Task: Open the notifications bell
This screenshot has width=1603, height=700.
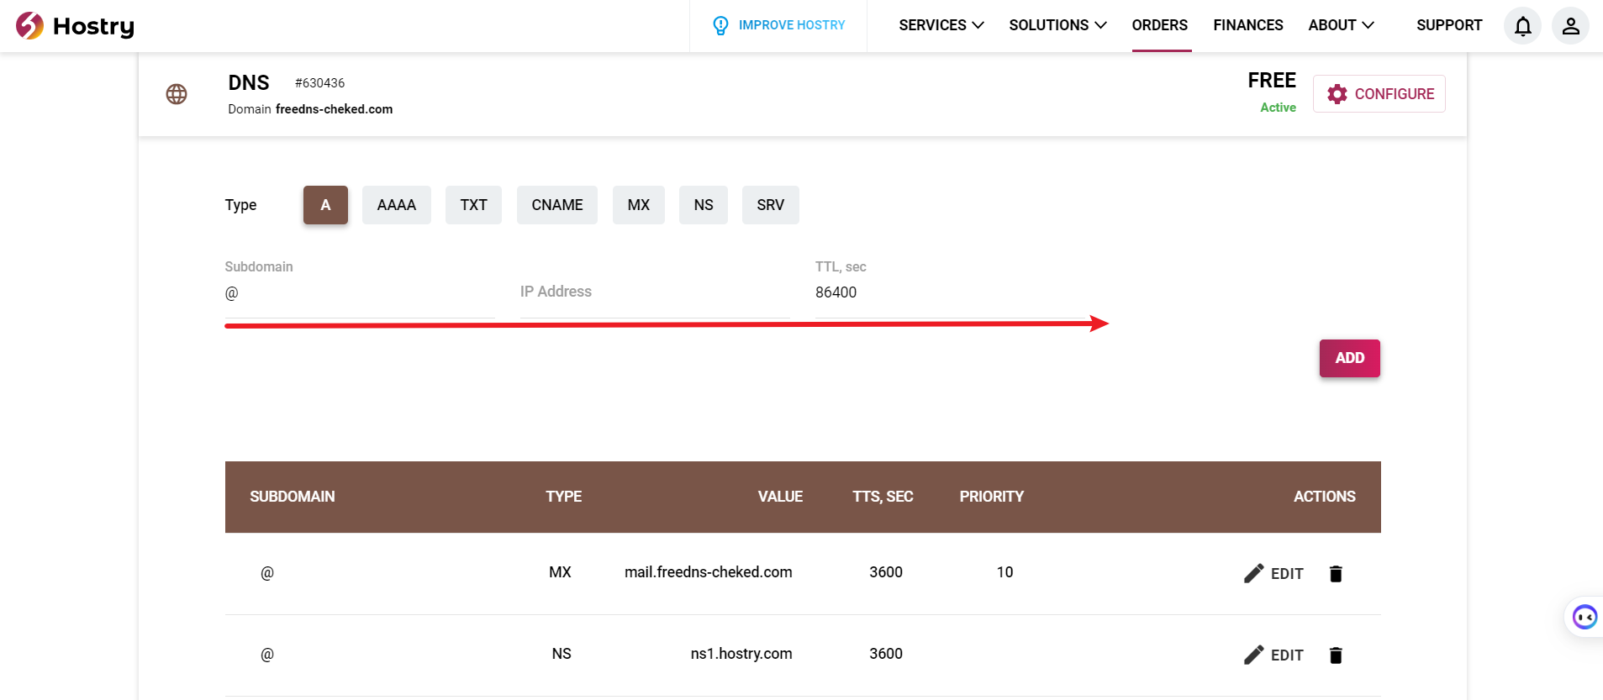Action: click(x=1522, y=26)
